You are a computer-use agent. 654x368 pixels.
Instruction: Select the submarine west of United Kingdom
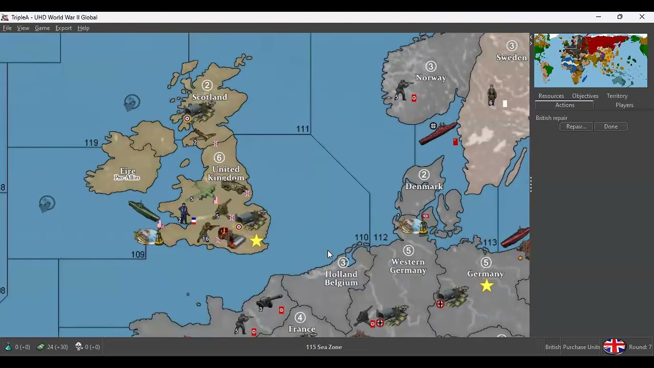pyautogui.click(x=143, y=210)
